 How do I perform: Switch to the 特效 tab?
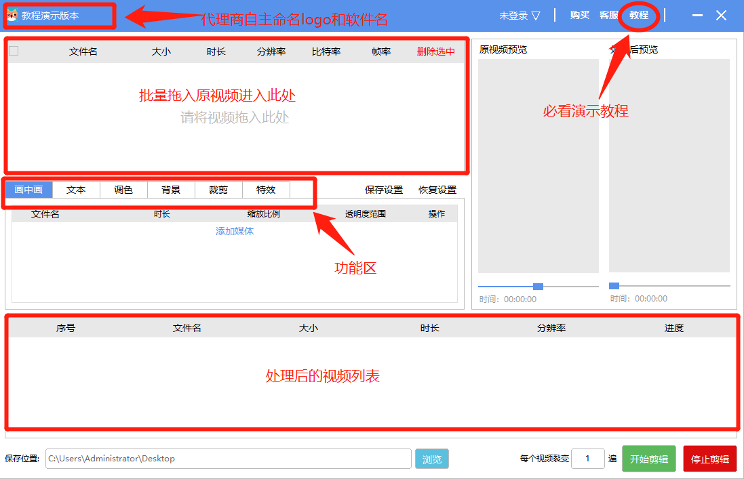266,190
